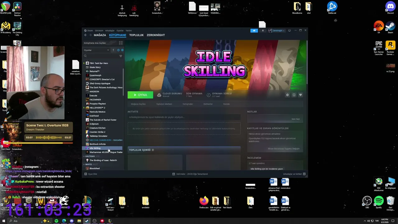398x224 pixels.
Task: Open Idle Skilling game info icon
Action: [294, 95]
